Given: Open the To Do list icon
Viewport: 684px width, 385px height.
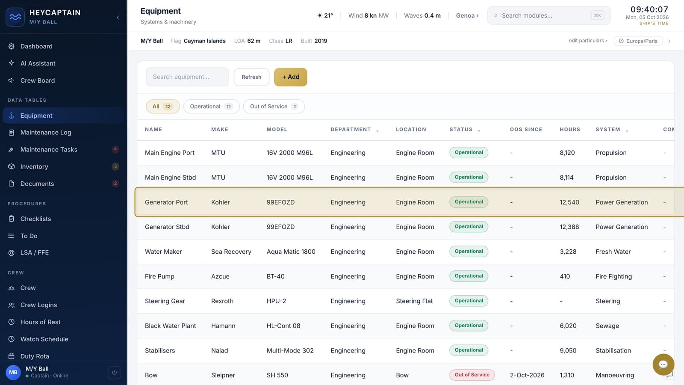Looking at the screenshot, I should (12, 236).
